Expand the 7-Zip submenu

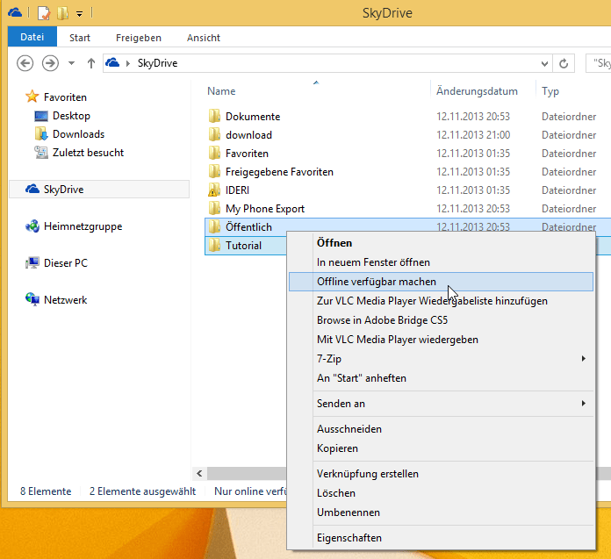[441, 359]
